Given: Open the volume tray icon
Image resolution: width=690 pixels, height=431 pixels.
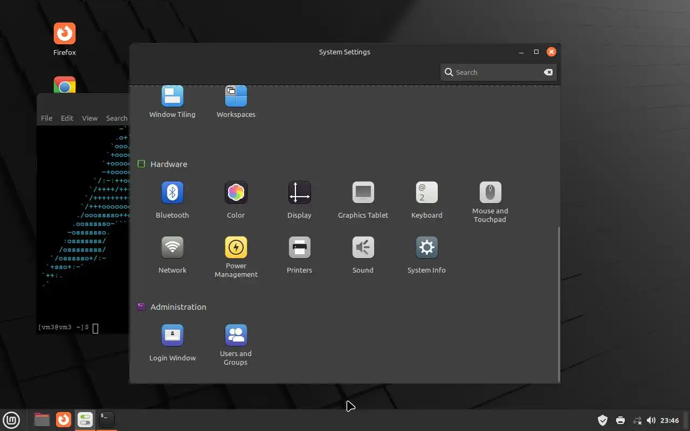Looking at the screenshot, I should (651, 420).
